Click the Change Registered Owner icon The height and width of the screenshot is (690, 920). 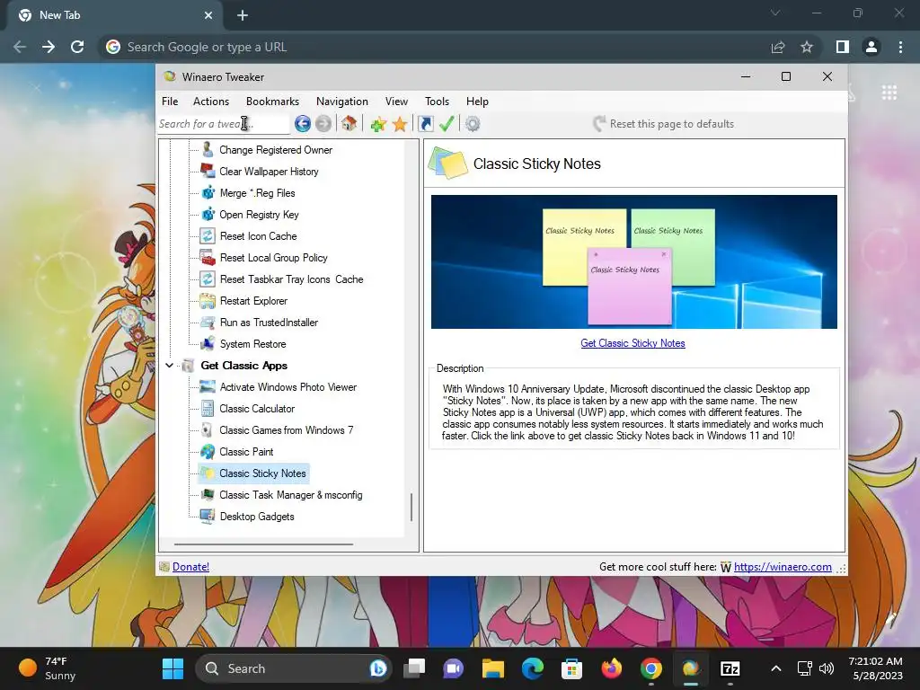click(208, 149)
